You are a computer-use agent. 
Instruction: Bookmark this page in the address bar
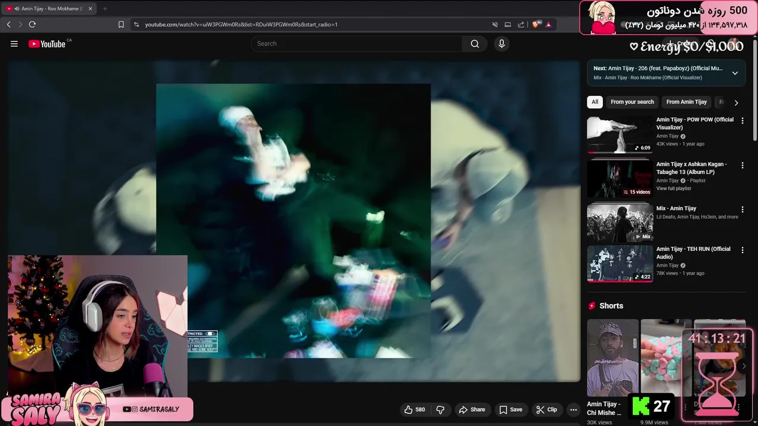point(121,24)
